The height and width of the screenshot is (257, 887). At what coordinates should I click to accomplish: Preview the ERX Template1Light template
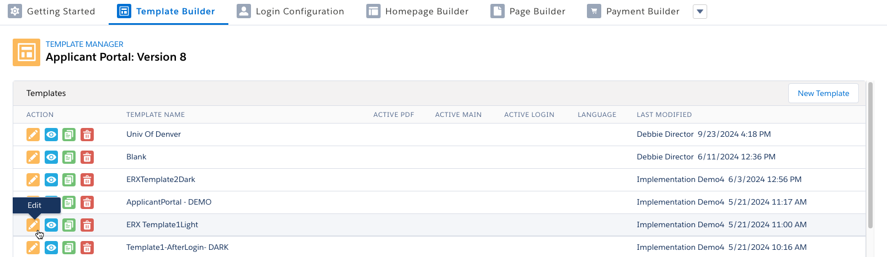(51, 225)
